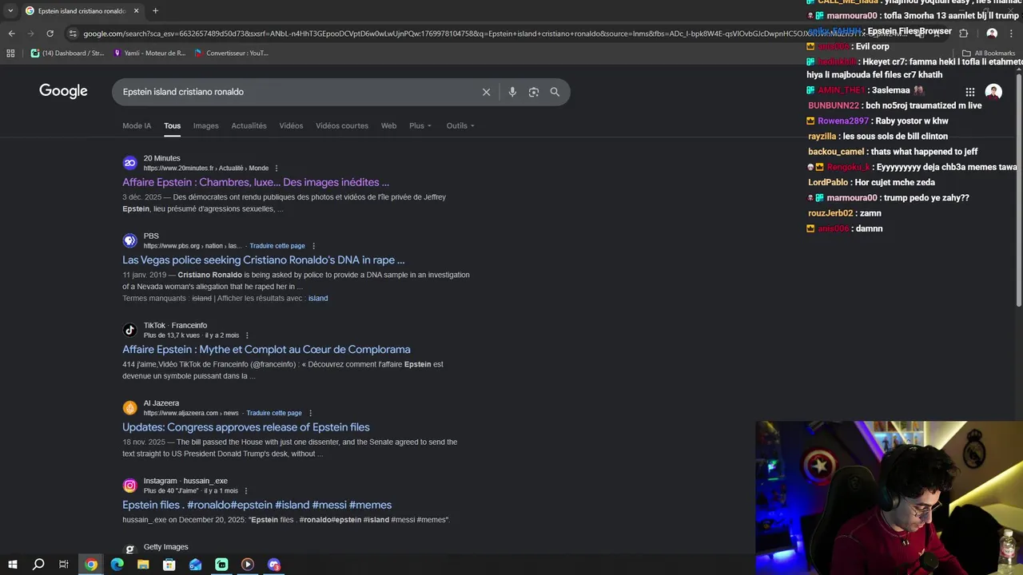Expand the Plus dropdown
The width and height of the screenshot is (1023, 575).
pos(420,126)
